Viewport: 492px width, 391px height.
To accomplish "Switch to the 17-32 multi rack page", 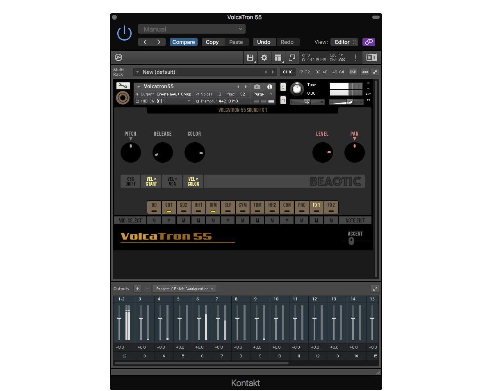I will coord(304,72).
